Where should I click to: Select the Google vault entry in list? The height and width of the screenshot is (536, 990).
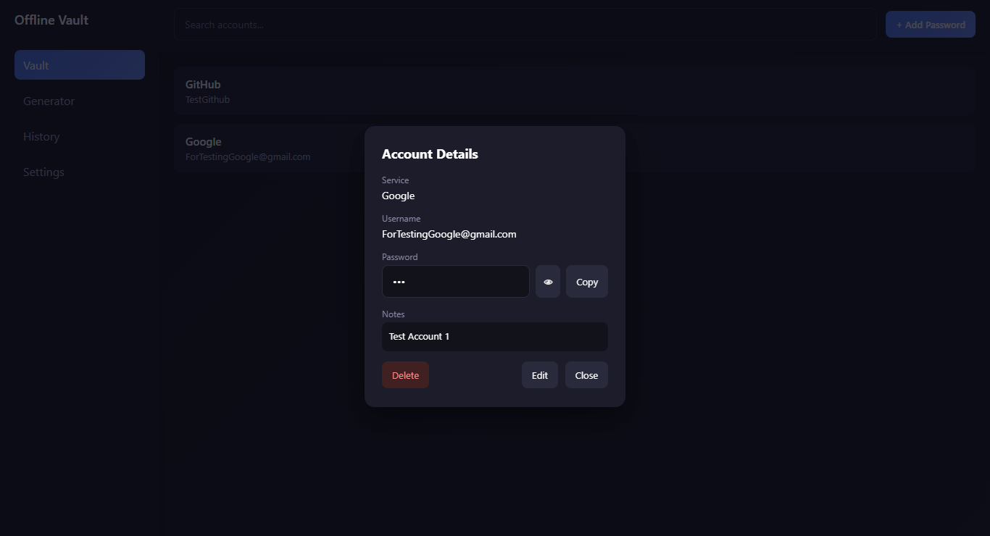pos(268,148)
